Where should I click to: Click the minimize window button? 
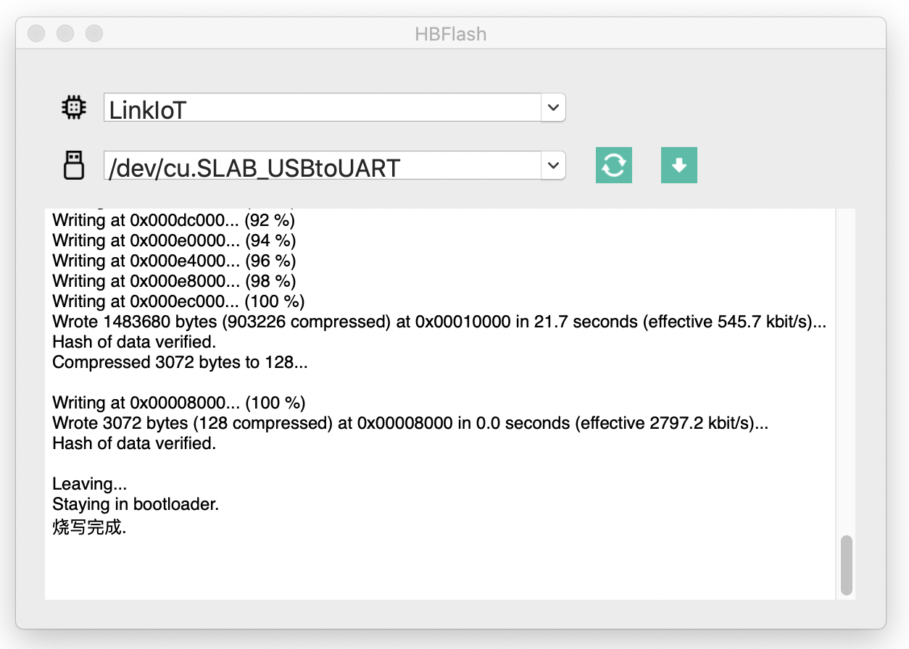[65, 33]
